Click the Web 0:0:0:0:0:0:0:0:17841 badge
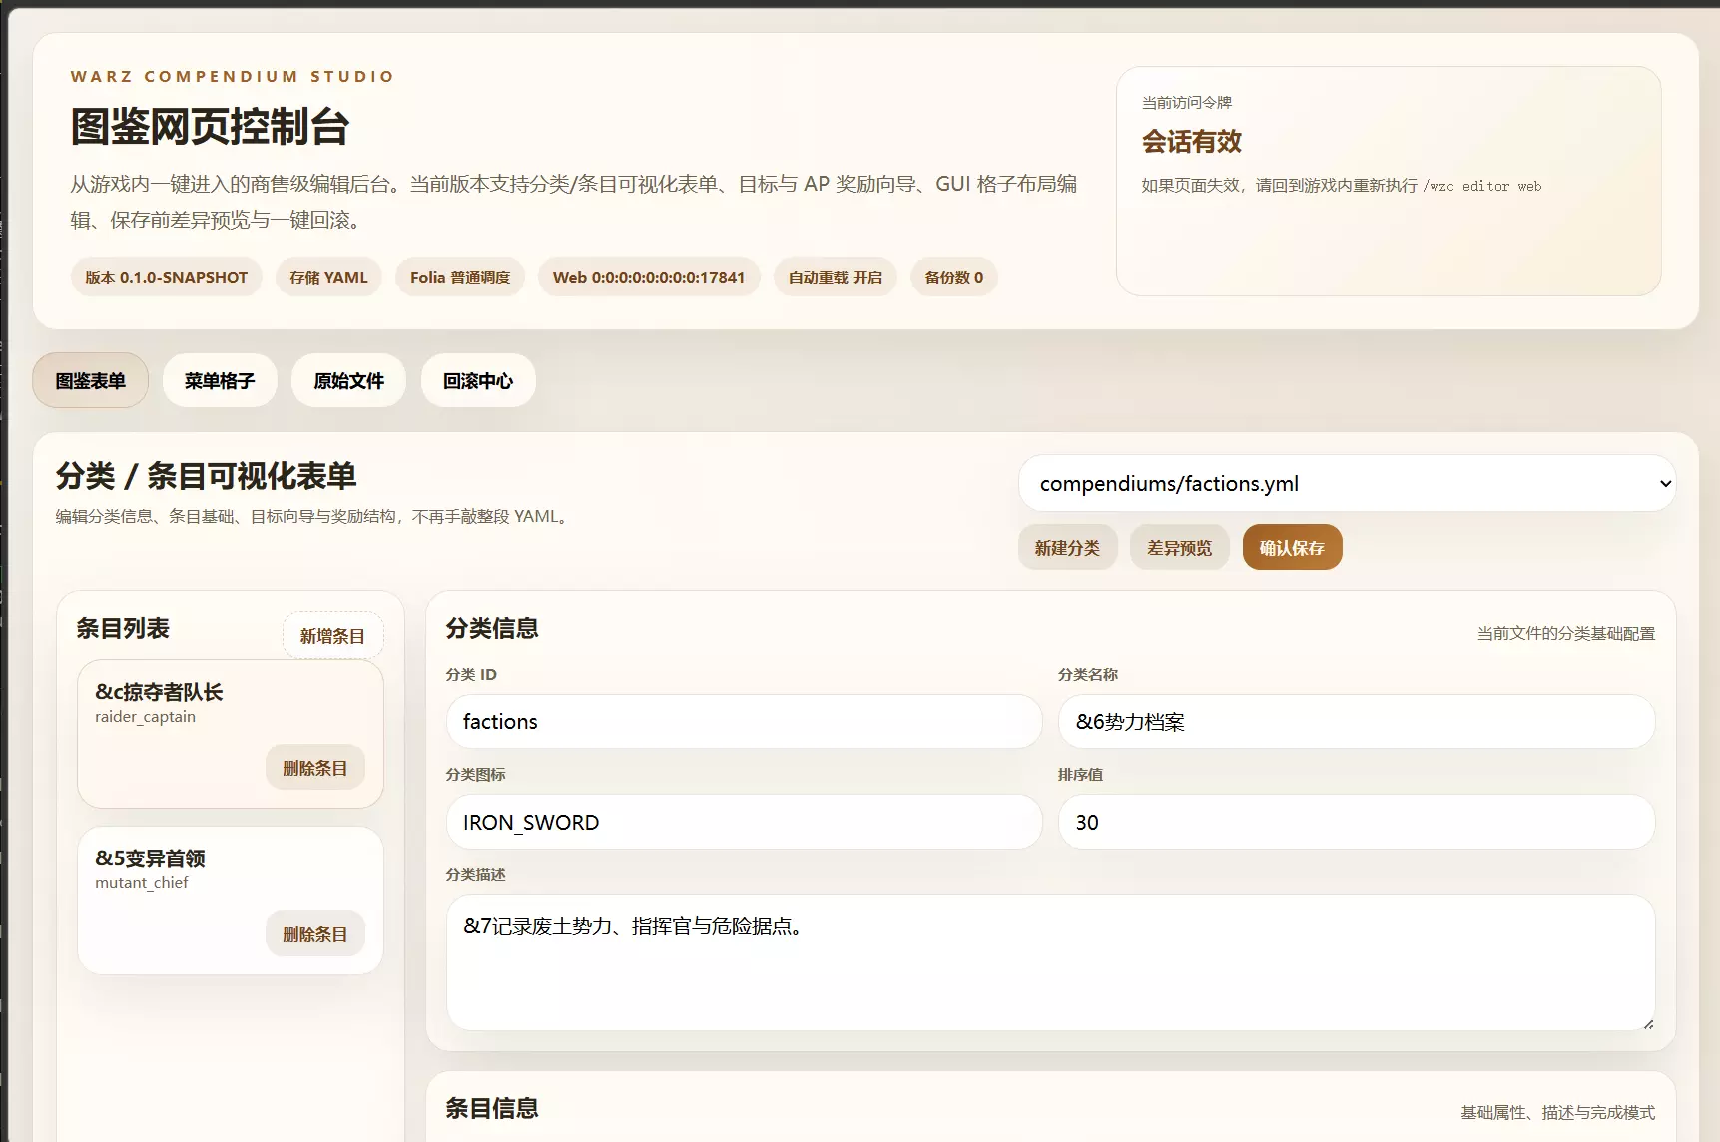The height and width of the screenshot is (1142, 1720). (649, 277)
